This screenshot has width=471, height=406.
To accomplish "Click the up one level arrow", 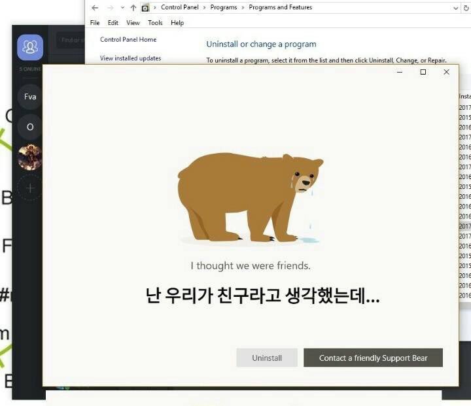I will [133, 8].
